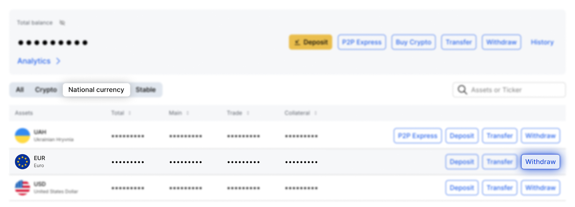Click the EUR Euro flag icon
Viewport: 575px width, 207px height.
click(22, 162)
